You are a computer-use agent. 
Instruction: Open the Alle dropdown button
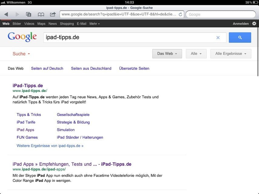196,54
